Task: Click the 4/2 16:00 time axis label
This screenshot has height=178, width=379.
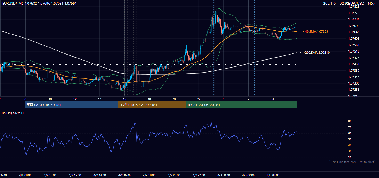Action: tap(125, 175)
